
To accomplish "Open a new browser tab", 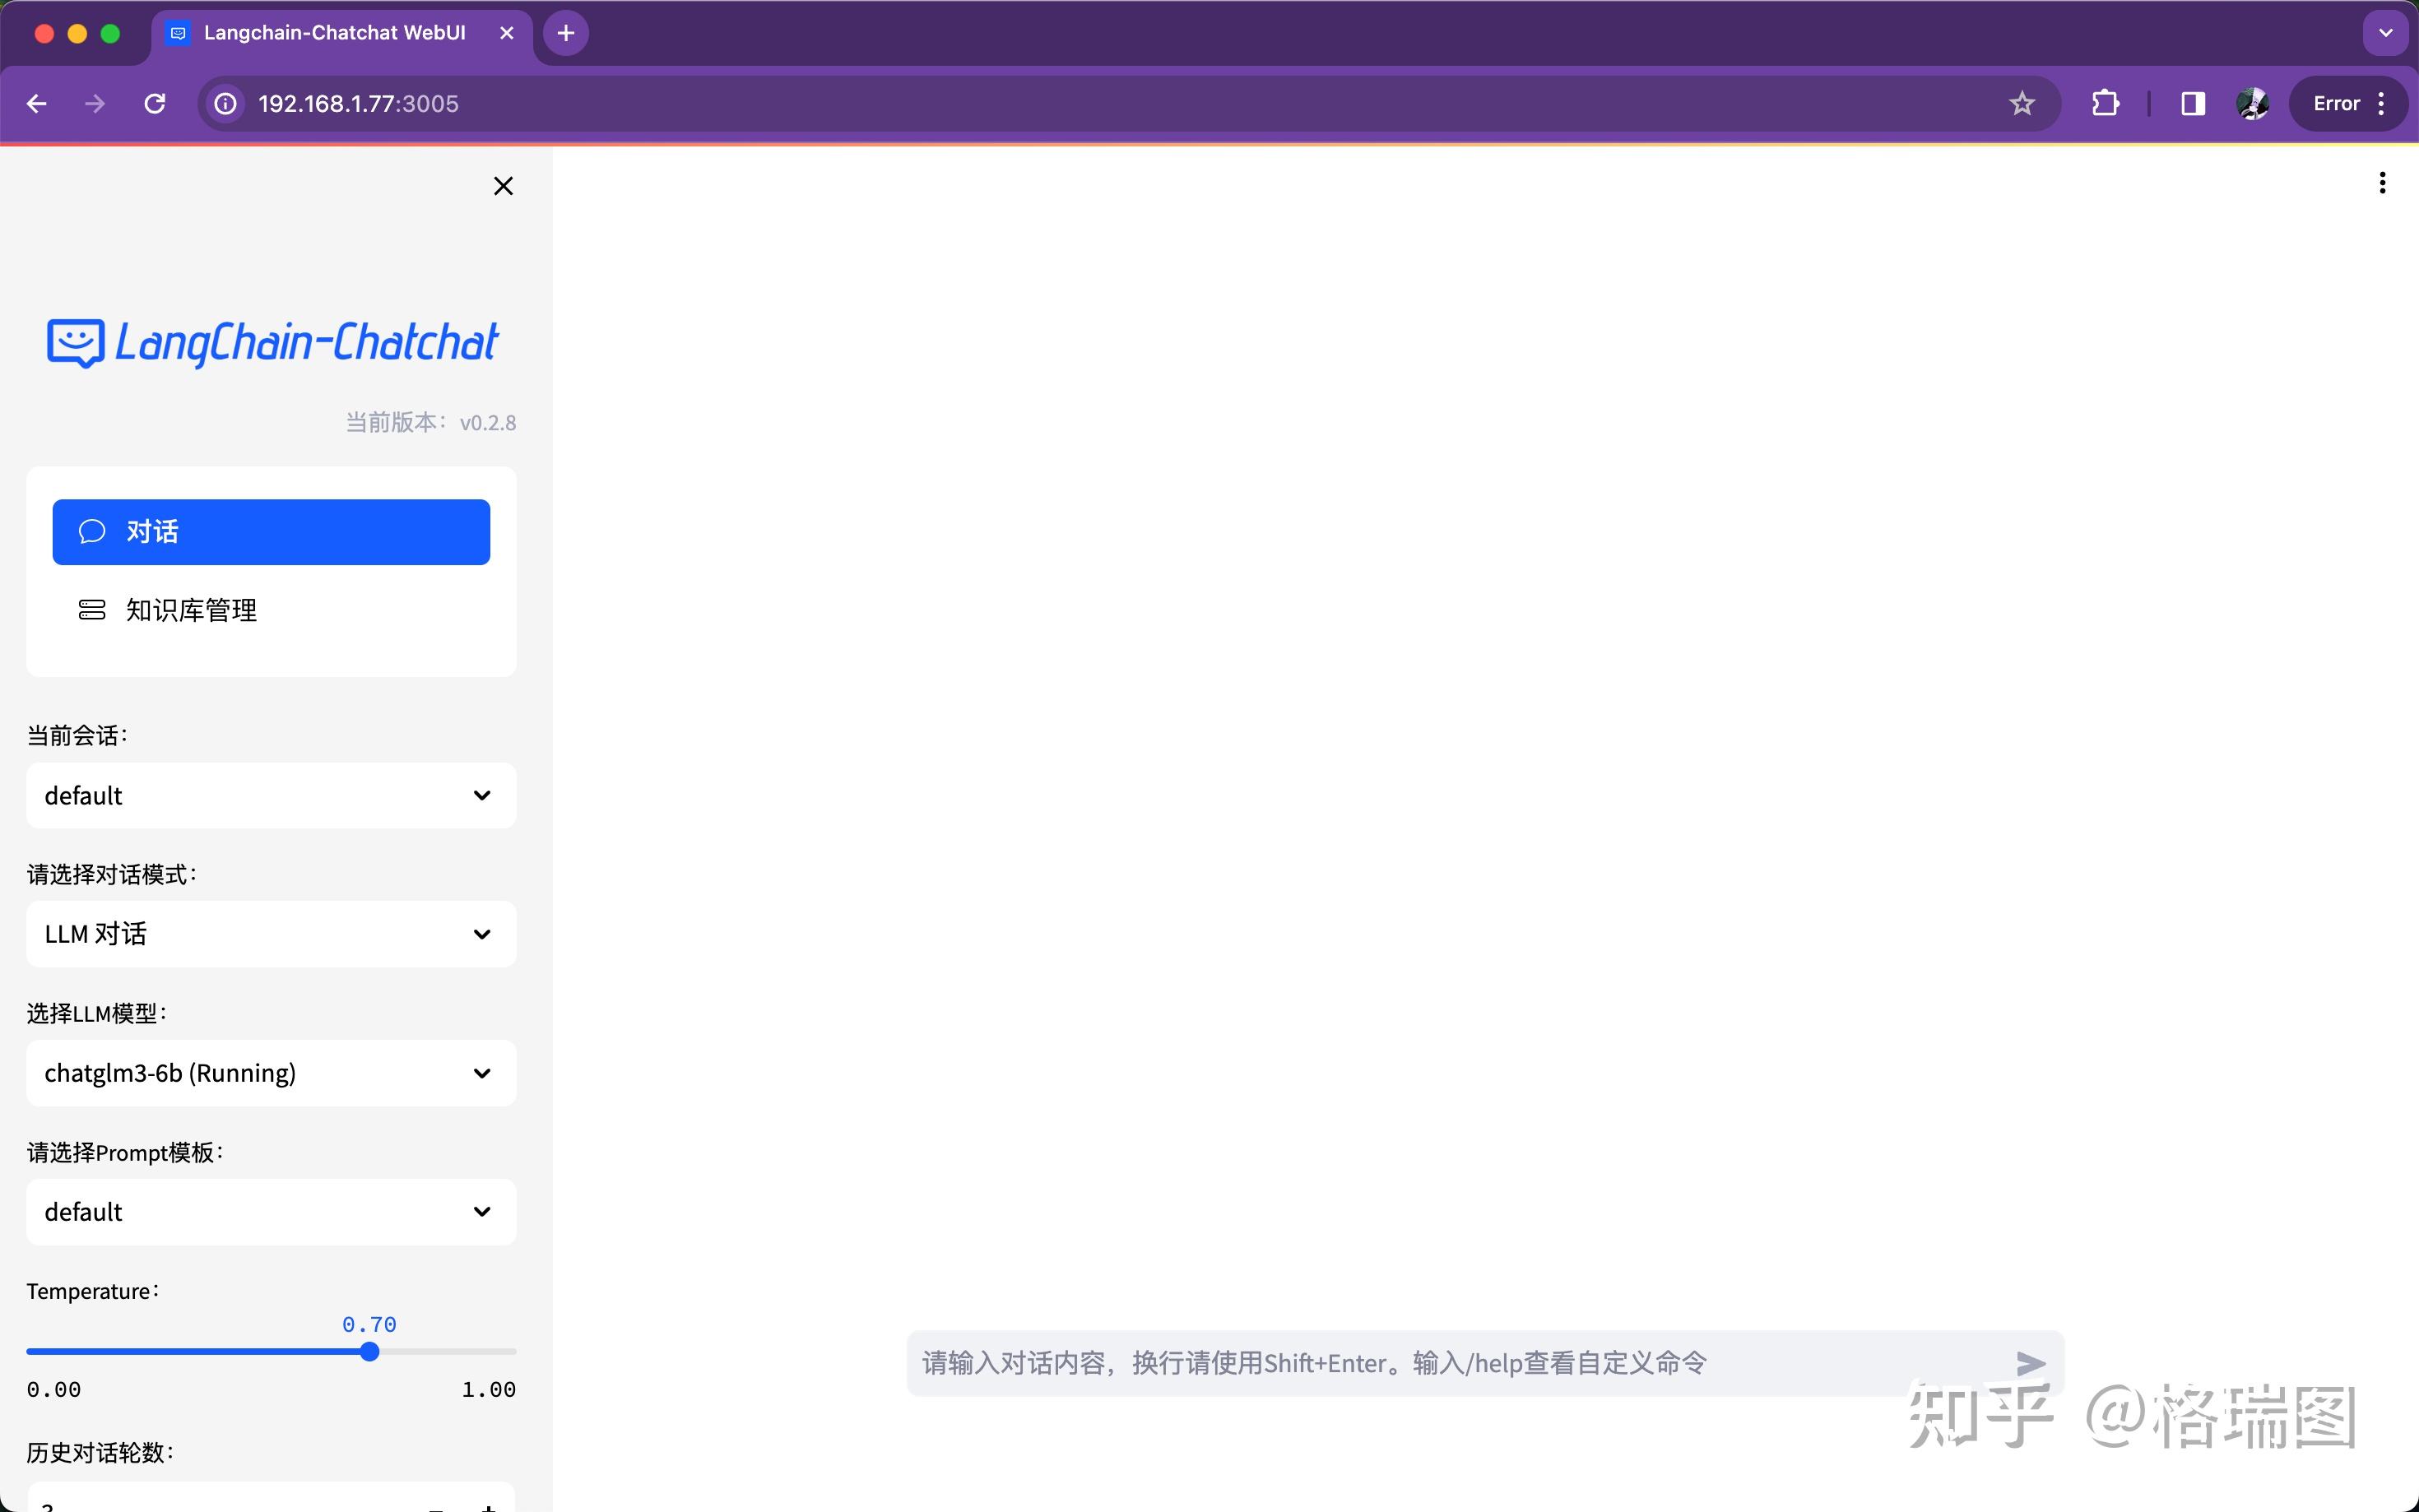I will pos(566,33).
